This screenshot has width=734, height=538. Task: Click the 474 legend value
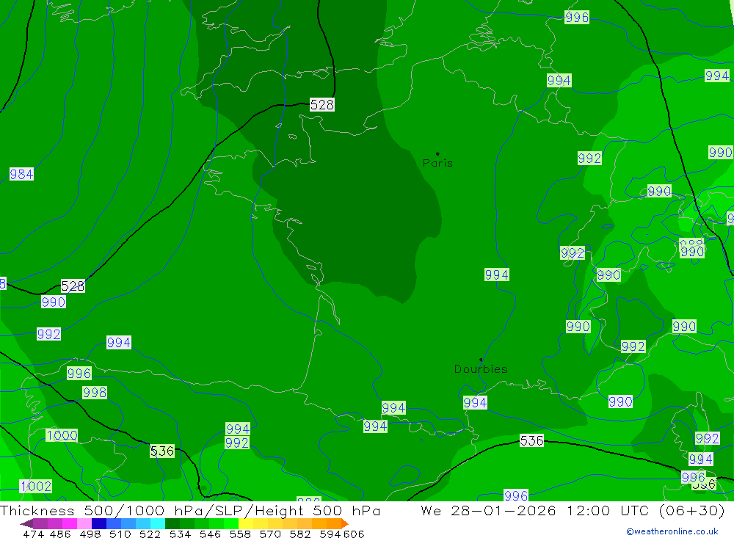33,534
